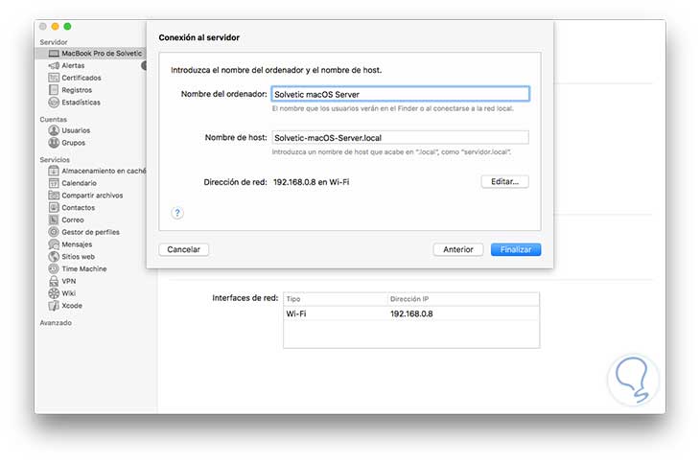The image size is (700, 463).
Task: Click the help question mark button
Action: coord(177,213)
